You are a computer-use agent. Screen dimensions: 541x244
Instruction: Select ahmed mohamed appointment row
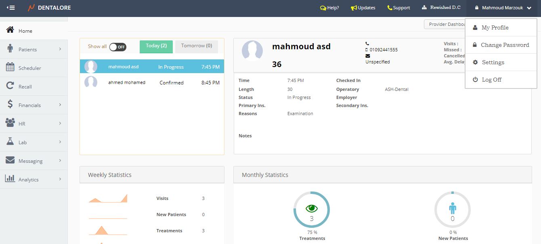click(152, 82)
